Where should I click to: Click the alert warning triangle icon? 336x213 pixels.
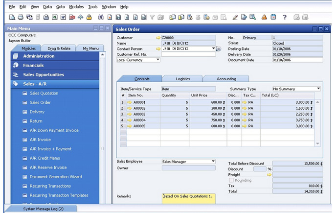pyautogui.click(x=264, y=17)
